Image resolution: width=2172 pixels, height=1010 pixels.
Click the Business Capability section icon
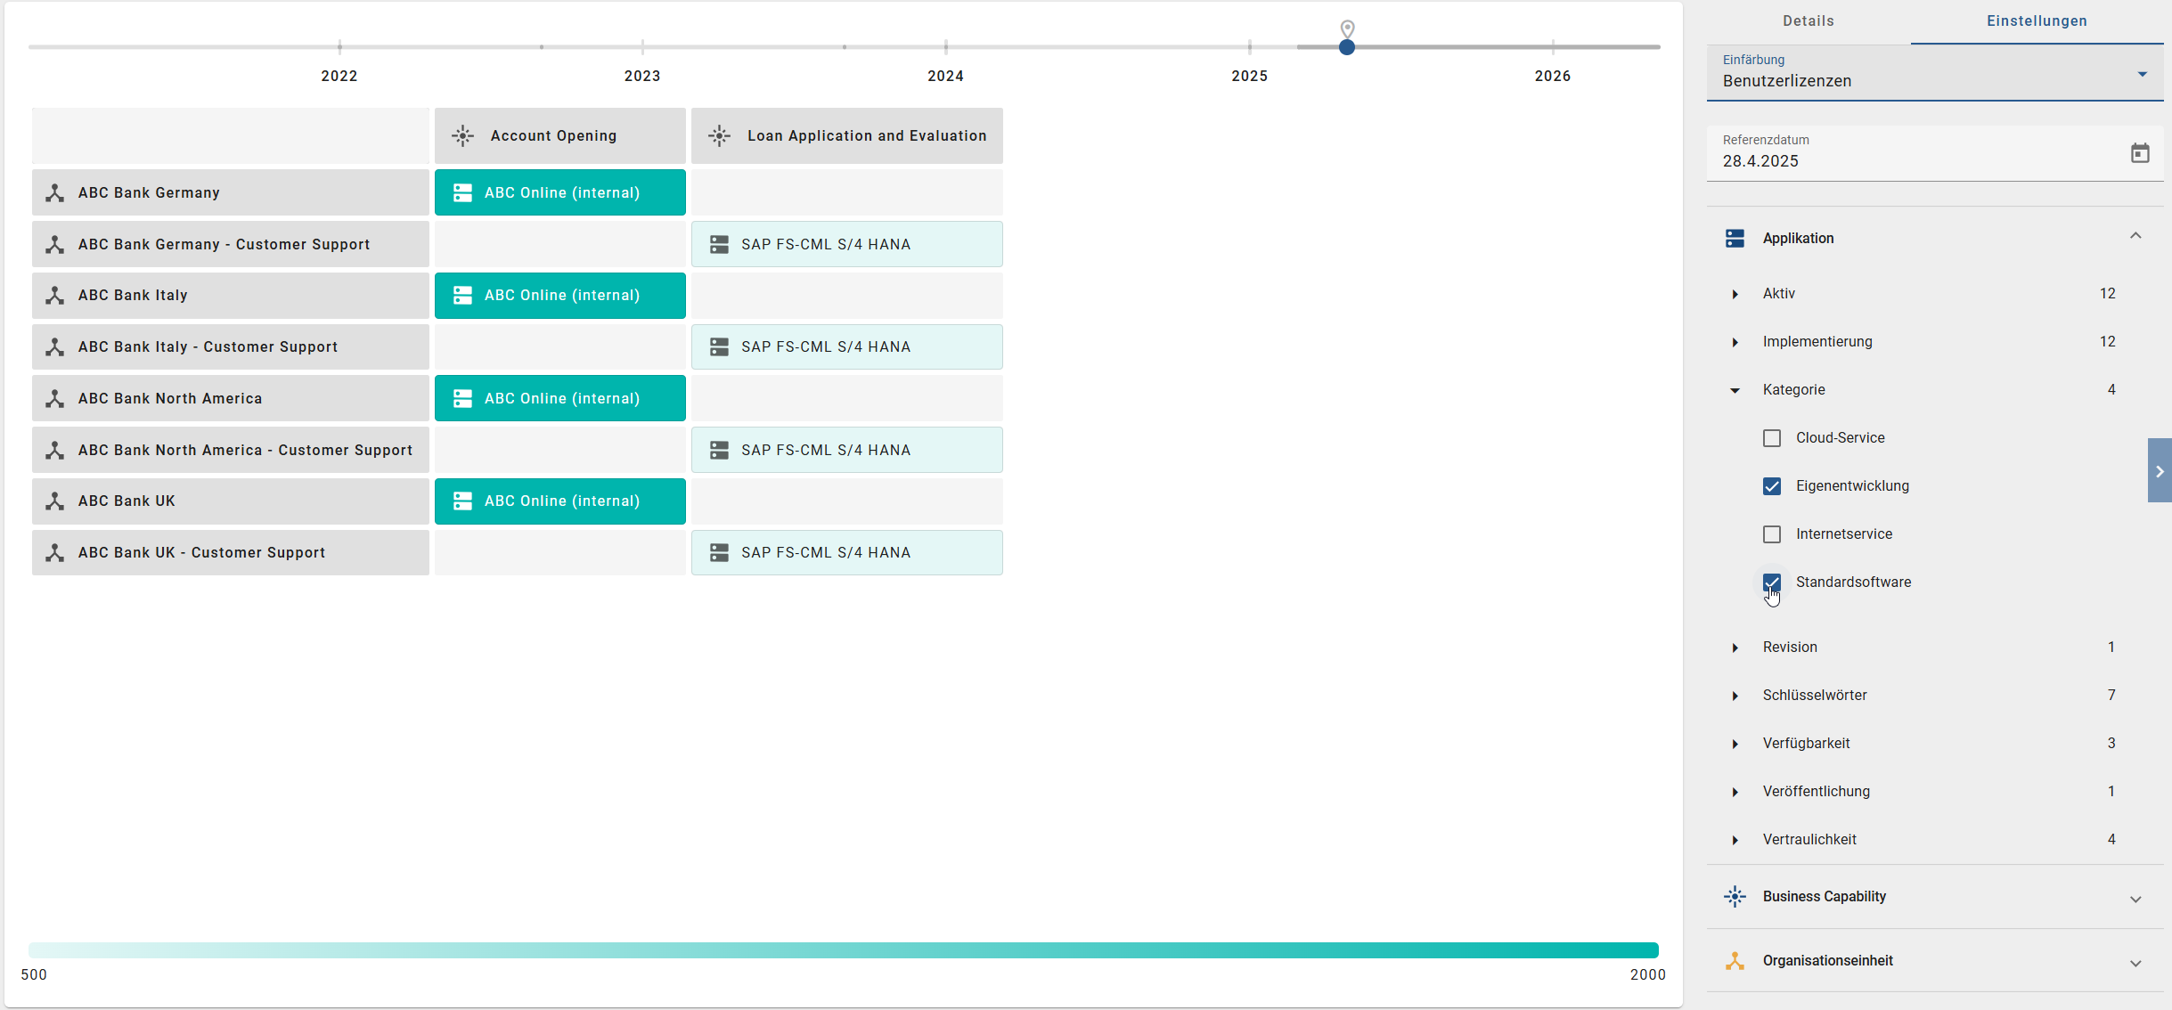point(1734,897)
